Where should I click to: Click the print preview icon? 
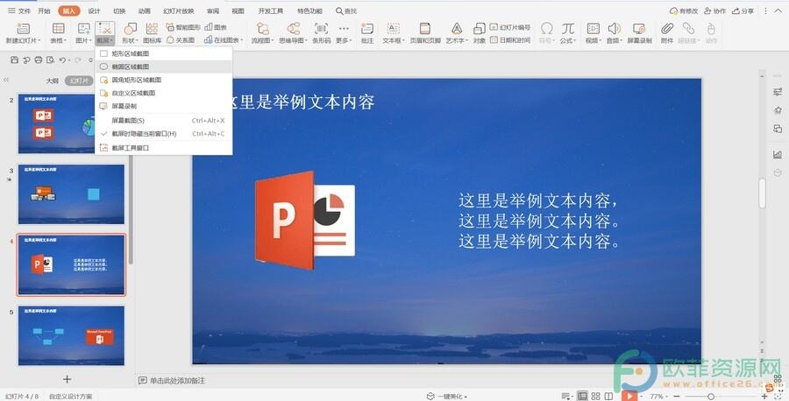(x=50, y=60)
